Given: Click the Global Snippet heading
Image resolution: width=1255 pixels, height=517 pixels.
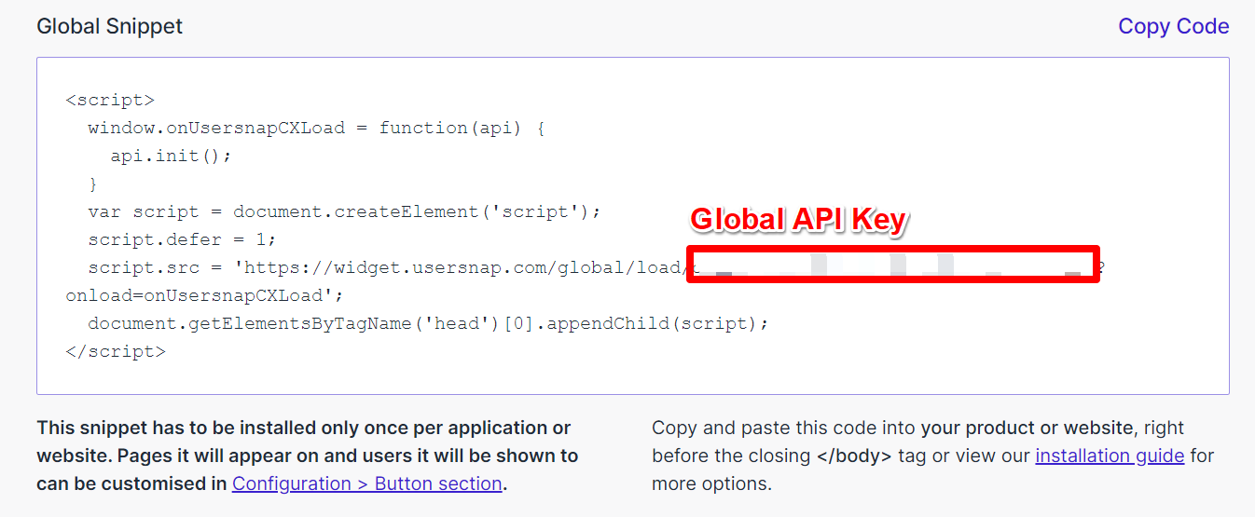Looking at the screenshot, I should pos(110,26).
